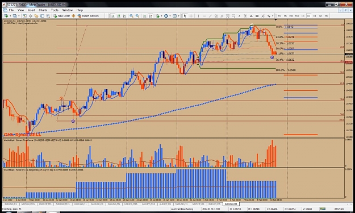Open the Window menu
The width and height of the screenshot is (355, 213).
pyautogui.click(x=68, y=10)
